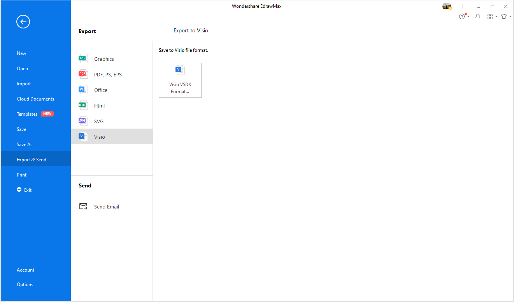This screenshot has height=302, width=514.
Task: Expand the apps grid dropdown arrow
Action: click(496, 17)
